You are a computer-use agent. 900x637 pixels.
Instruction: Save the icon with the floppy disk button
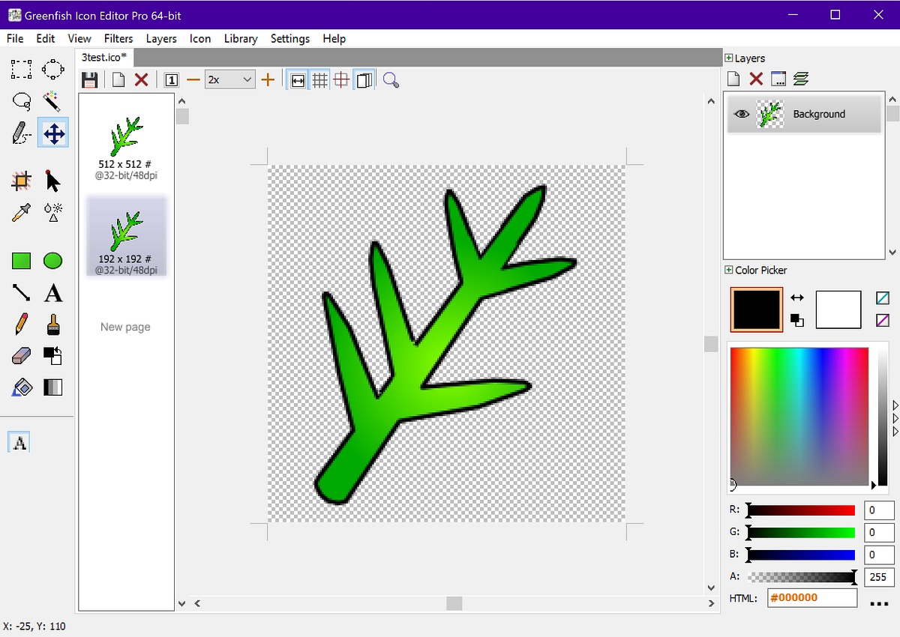click(90, 79)
